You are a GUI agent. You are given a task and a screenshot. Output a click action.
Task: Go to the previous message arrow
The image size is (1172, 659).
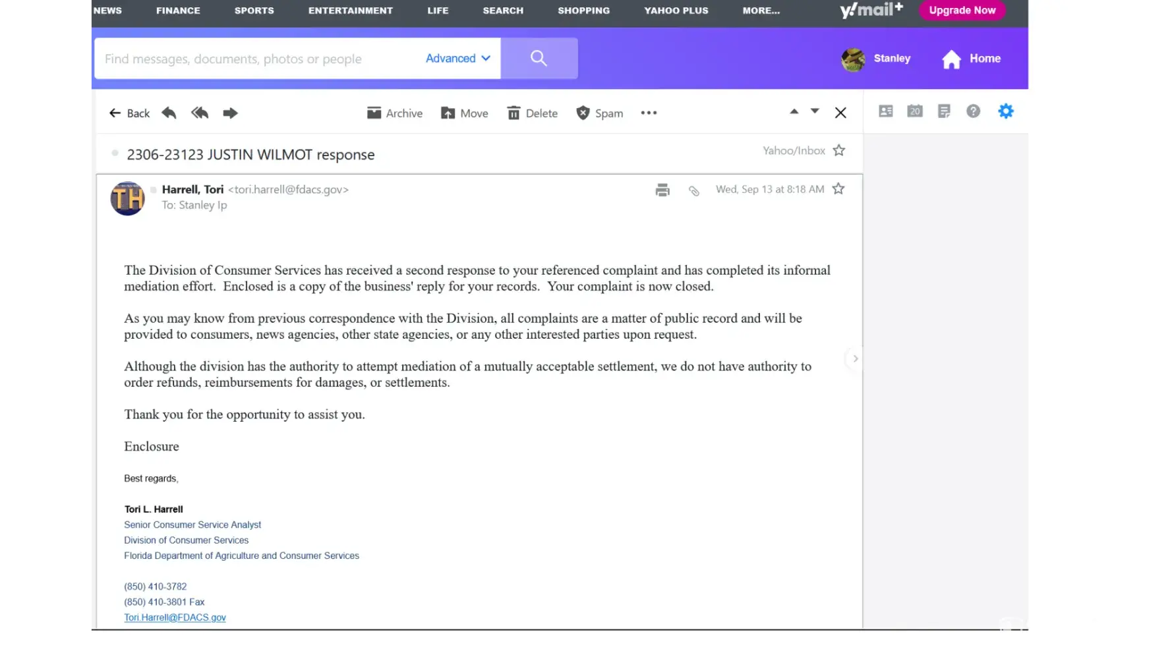pos(794,111)
